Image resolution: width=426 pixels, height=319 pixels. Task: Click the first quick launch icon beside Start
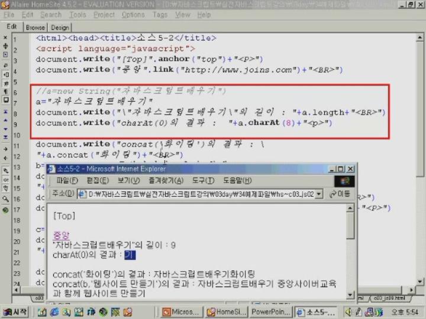tap(42, 313)
